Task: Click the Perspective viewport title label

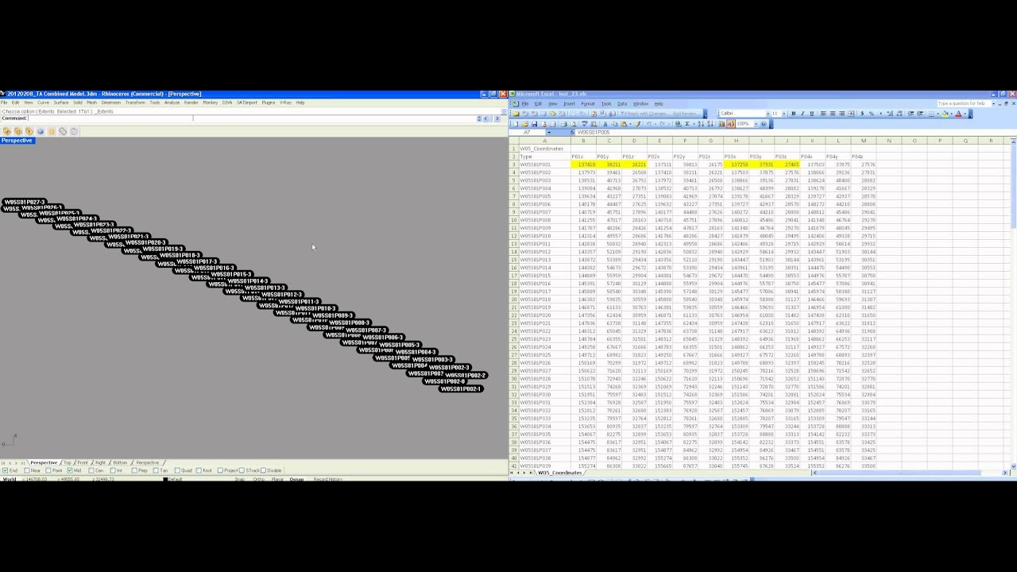Action: [x=17, y=141]
